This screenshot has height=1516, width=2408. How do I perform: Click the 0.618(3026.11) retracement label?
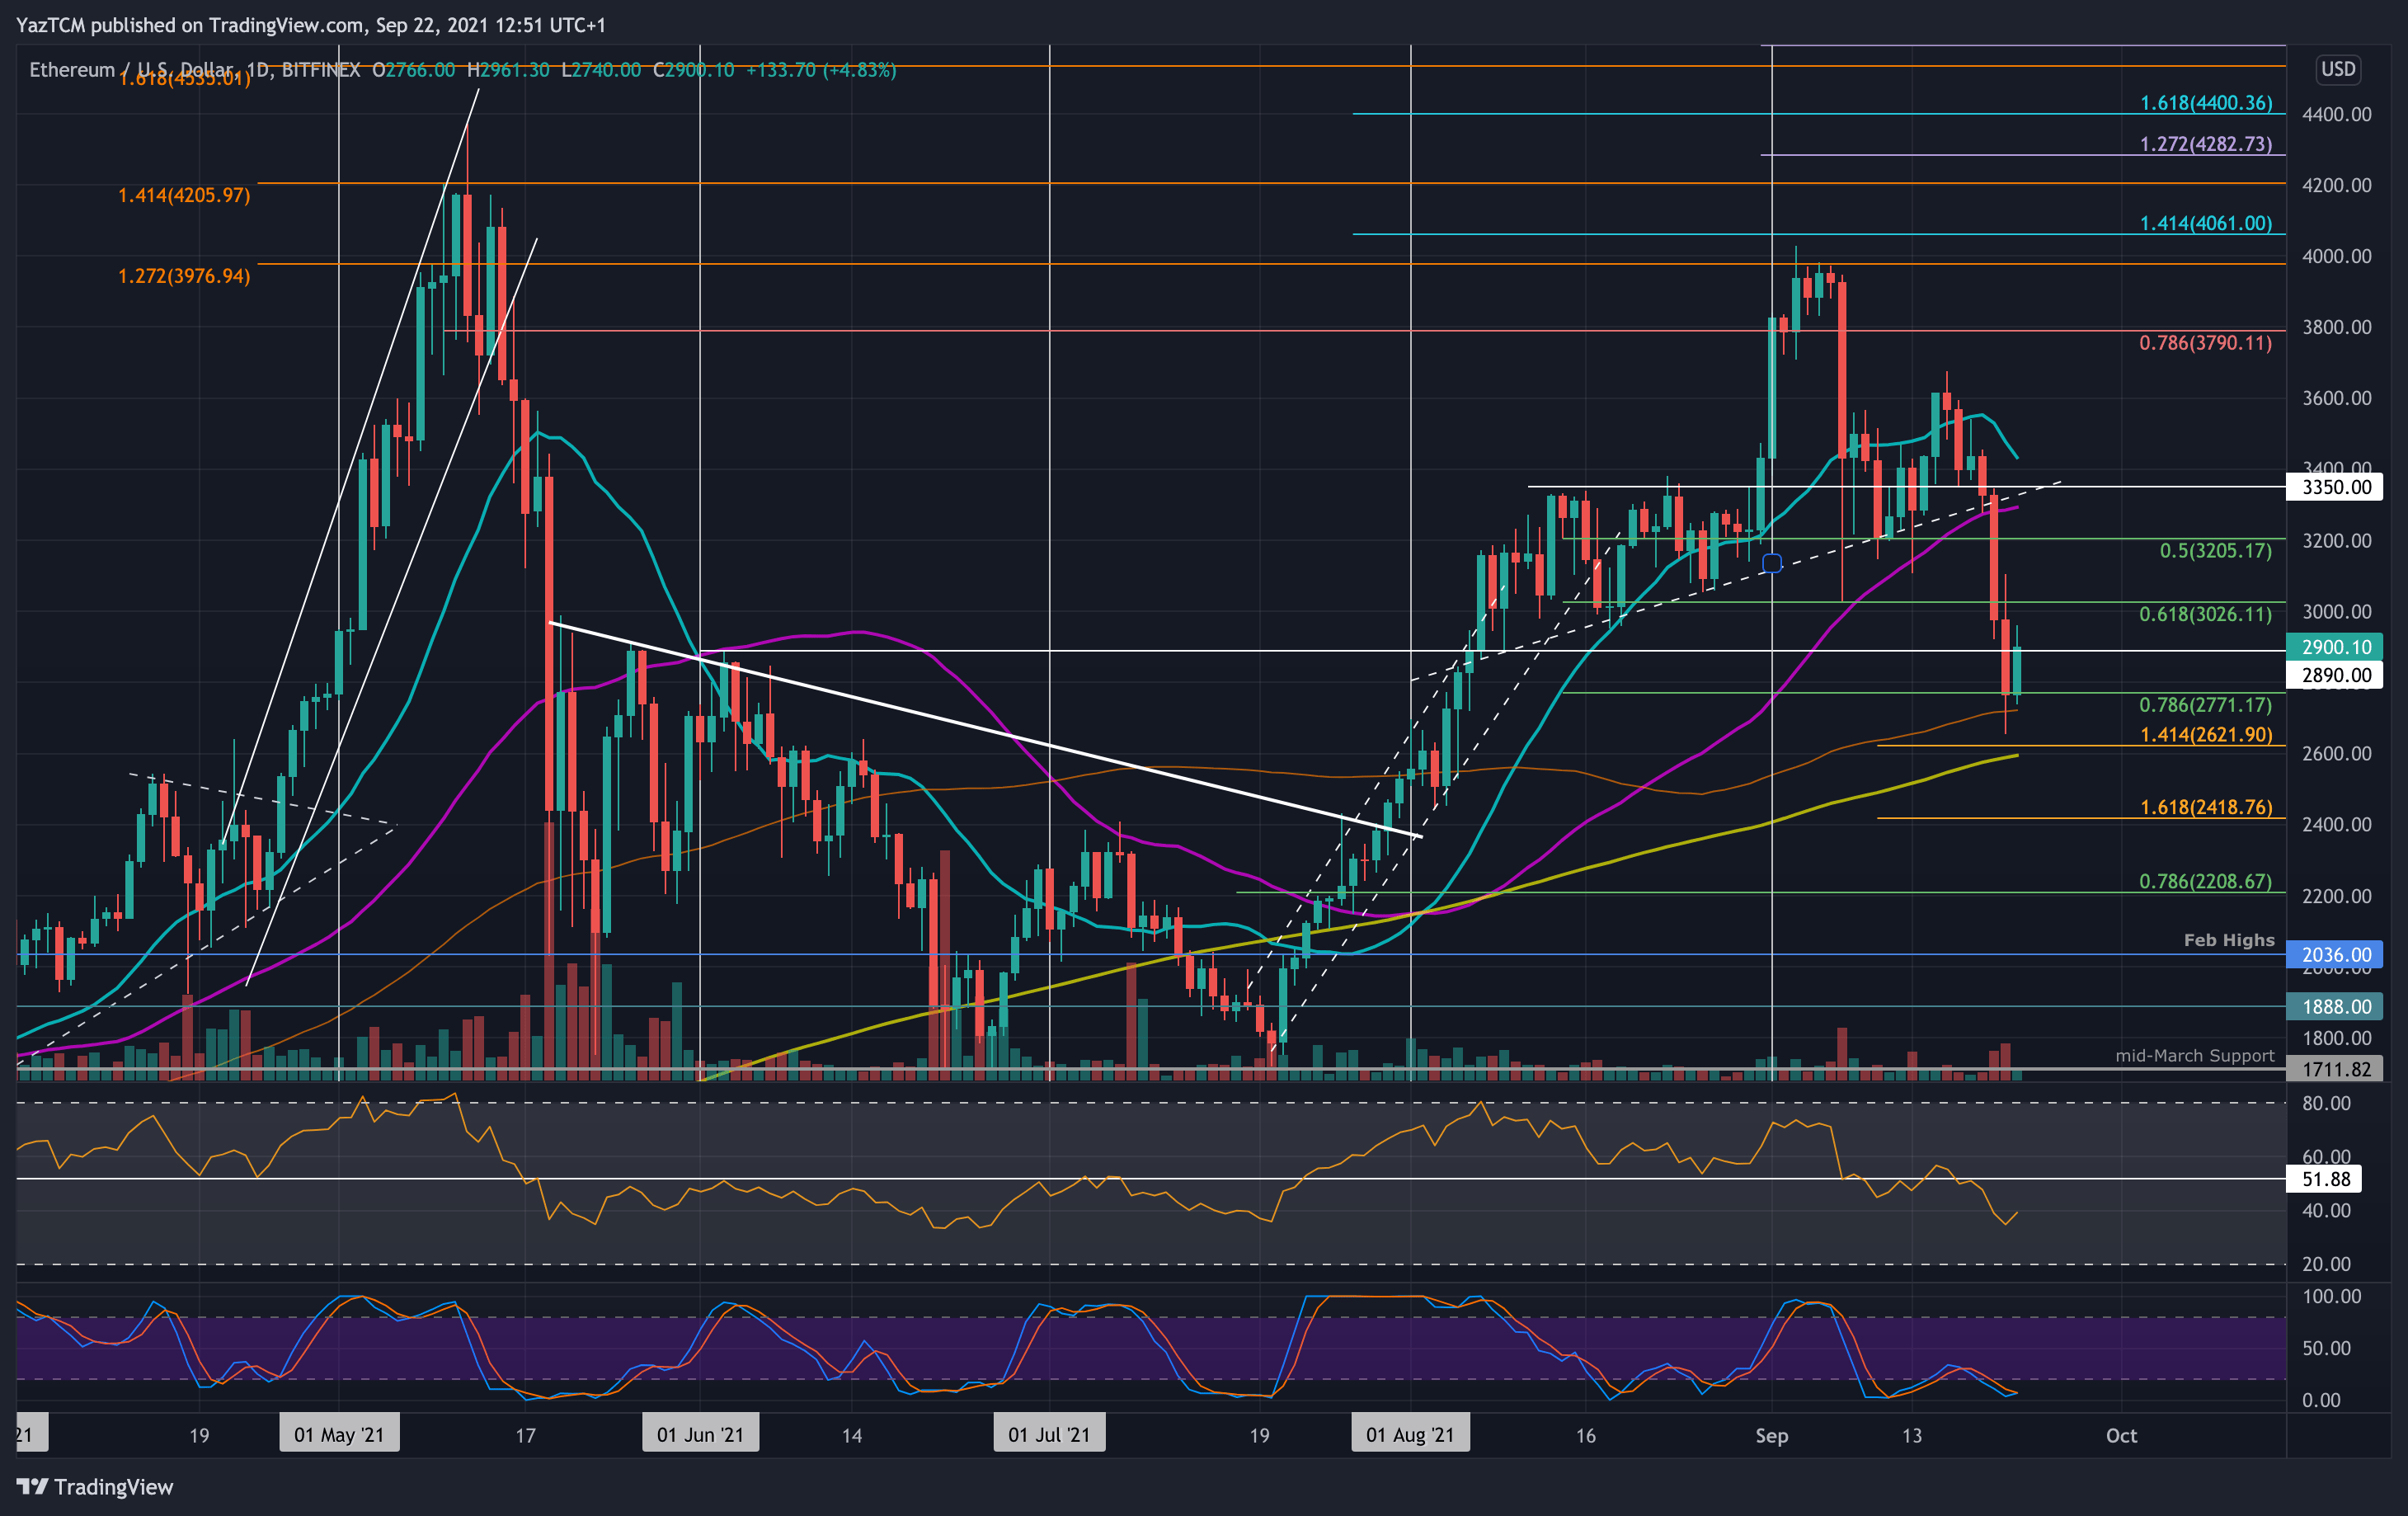(x=2205, y=614)
